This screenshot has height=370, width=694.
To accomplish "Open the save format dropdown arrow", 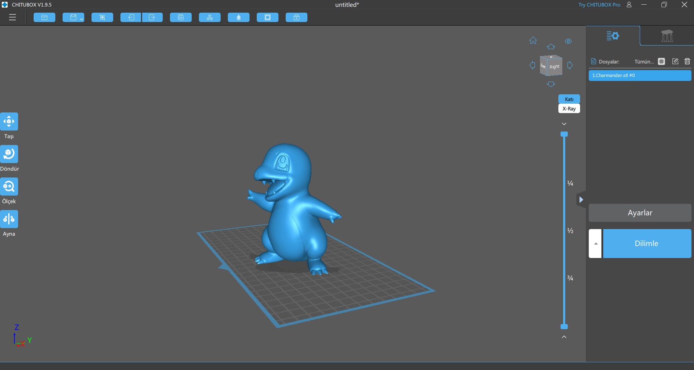I will (81, 18).
